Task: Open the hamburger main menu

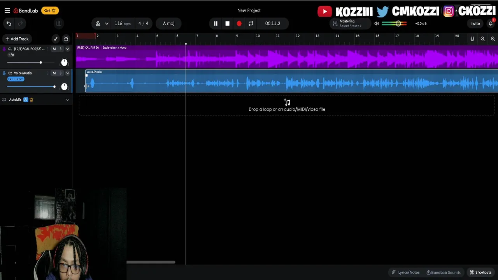Action: 7,10
